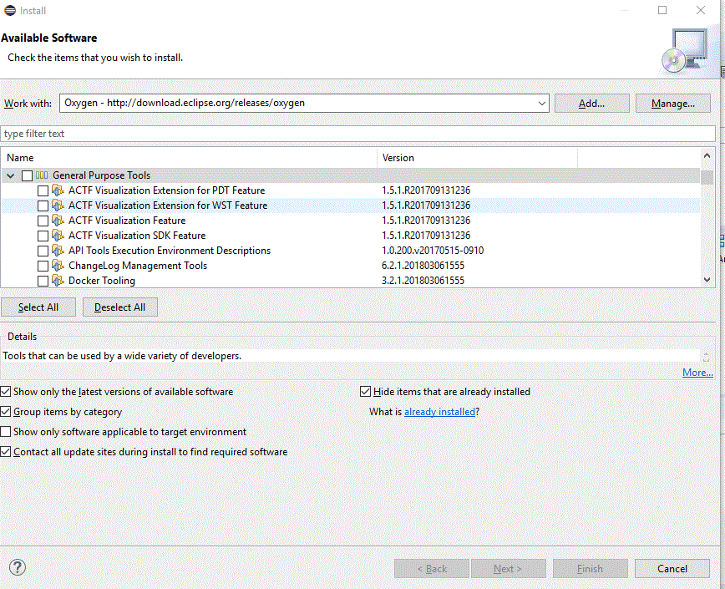Toggle Contact all update sites during install

click(6, 452)
